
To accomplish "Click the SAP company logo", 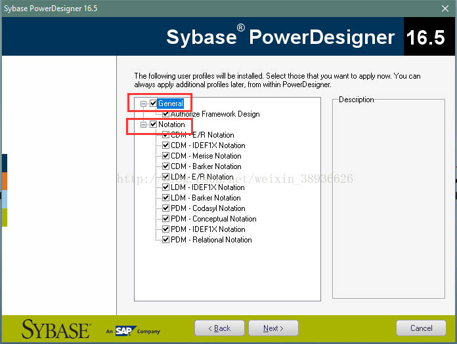I will pos(126,331).
